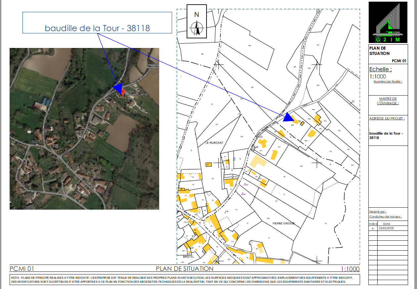
Task: Open the Indice column header
Action: (374, 224)
